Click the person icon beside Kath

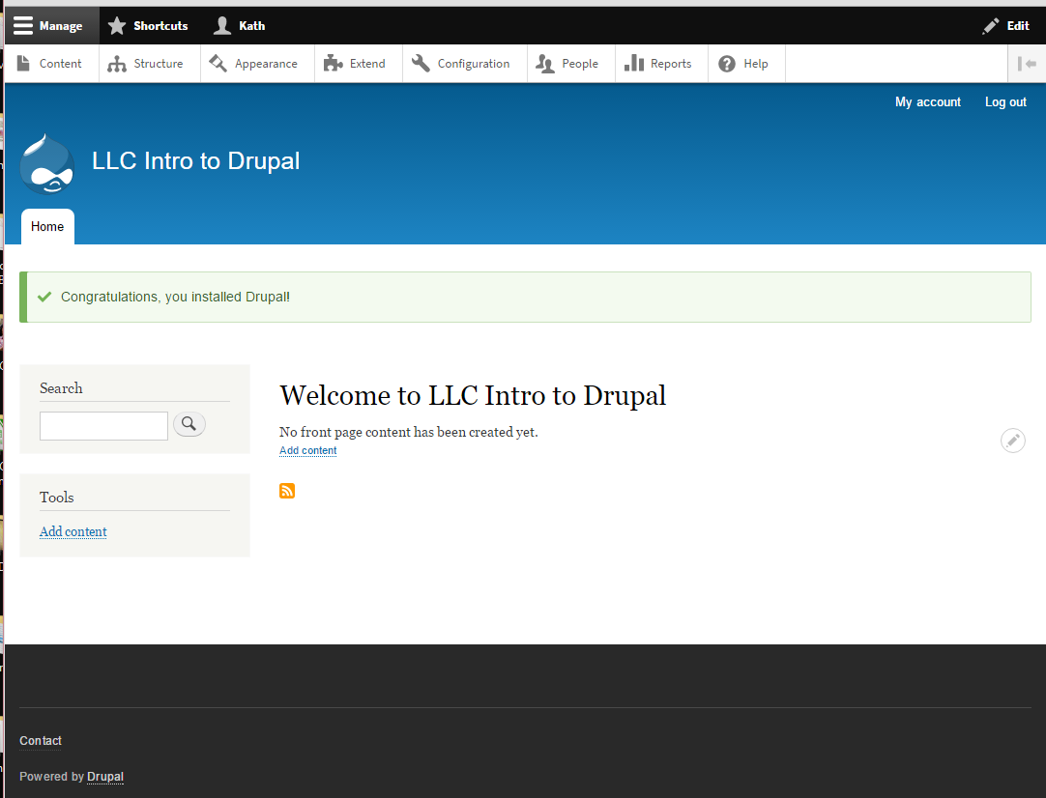222,26
